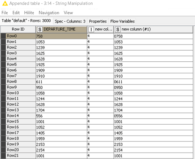Click DEPARTURE_TIME cell 950 in Row9
Image resolution: width=195 pixels, height=159 pixels.
(61, 87)
